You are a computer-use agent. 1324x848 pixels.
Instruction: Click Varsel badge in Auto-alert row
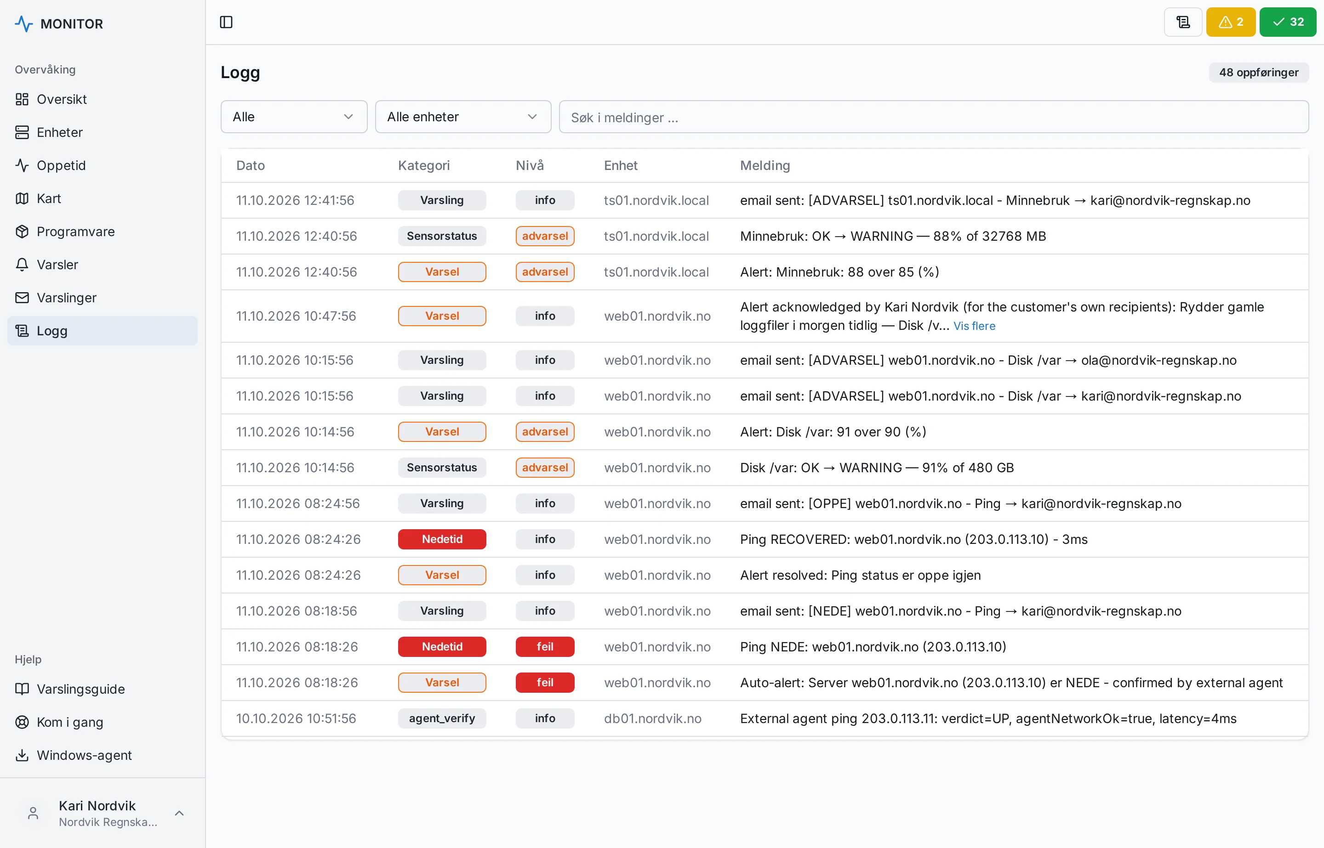(x=442, y=682)
